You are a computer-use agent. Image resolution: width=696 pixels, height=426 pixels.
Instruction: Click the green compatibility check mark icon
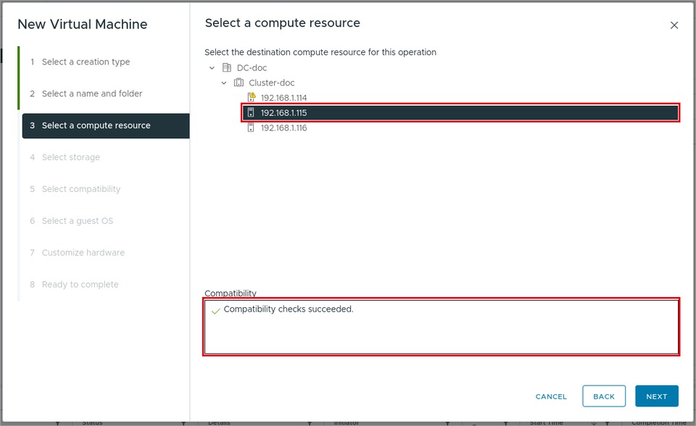(x=216, y=311)
